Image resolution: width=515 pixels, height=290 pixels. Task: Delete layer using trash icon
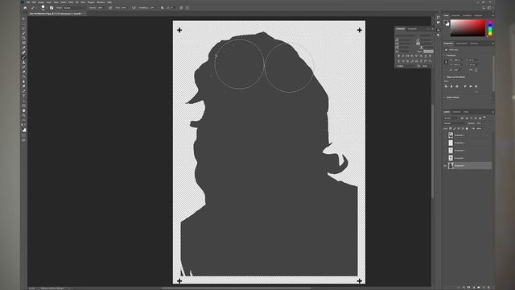tap(488, 287)
